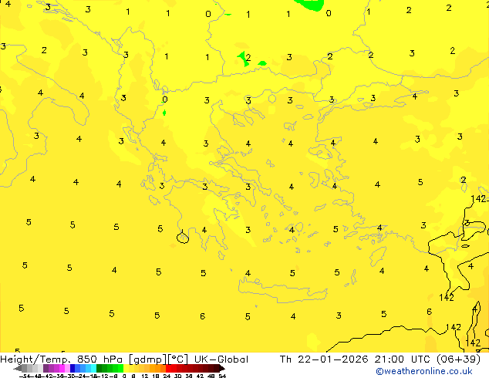Click the [gdmp] unit label
Screen dimensions: 489x378
pos(148,359)
